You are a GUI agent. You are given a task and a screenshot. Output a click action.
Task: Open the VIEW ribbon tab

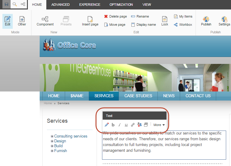click(147, 5)
